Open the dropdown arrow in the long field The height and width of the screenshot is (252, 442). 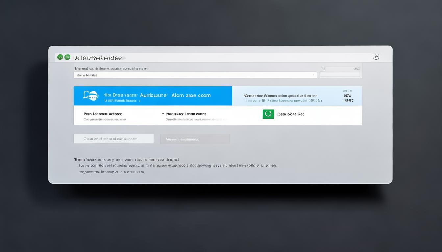click(x=313, y=75)
